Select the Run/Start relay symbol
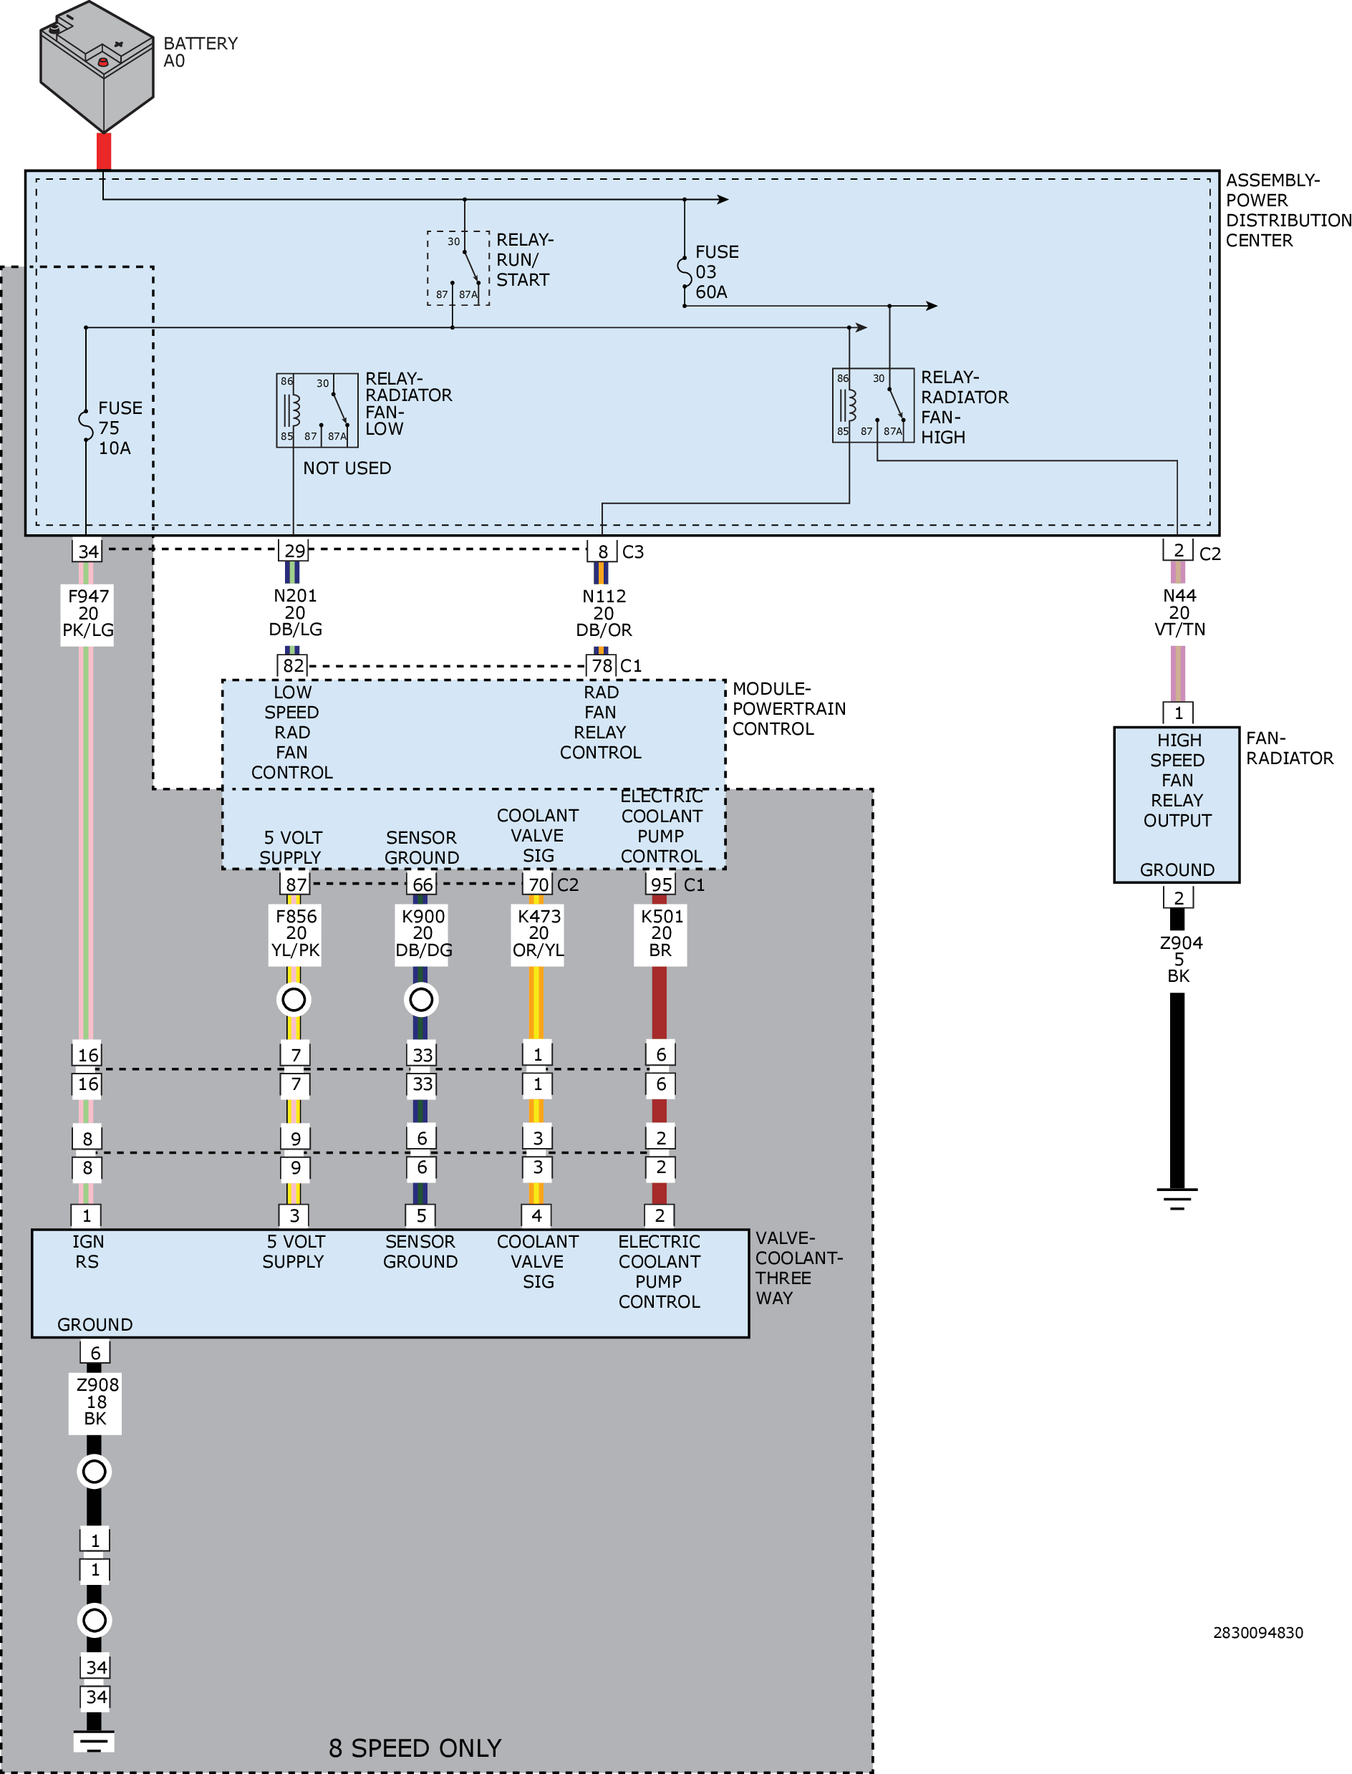1352x1774 pixels. (458, 268)
